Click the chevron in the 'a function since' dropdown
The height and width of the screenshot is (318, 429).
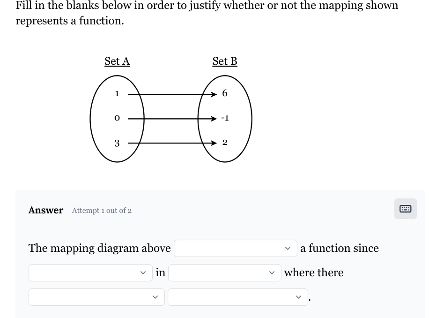(288, 248)
